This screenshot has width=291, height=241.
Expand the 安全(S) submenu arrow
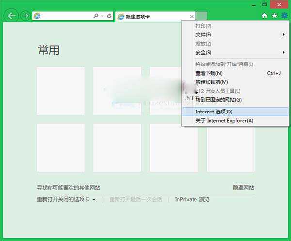pos(283,52)
